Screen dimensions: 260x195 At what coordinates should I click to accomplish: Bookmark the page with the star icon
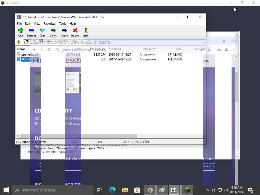point(209,50)
